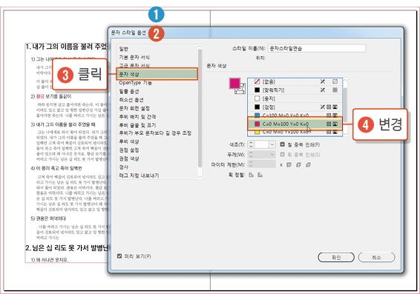Click the first 획 정렬 stroke alignment icon
The width and height of the screenshot is (420, 294).
click(251, 175)
